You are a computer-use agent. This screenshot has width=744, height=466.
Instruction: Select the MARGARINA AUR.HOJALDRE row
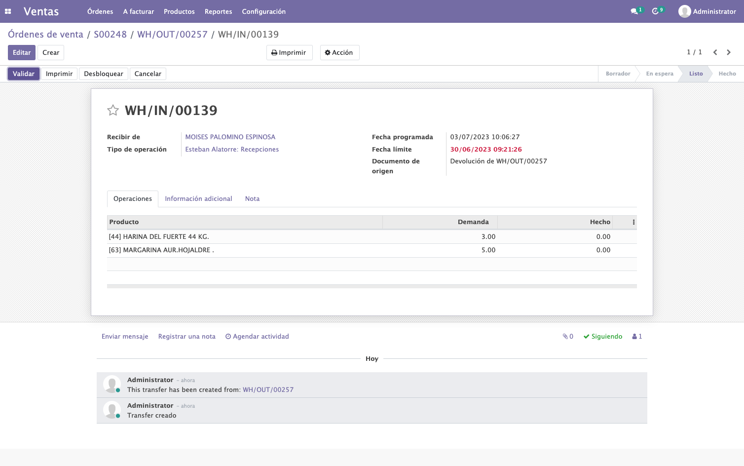372,250
